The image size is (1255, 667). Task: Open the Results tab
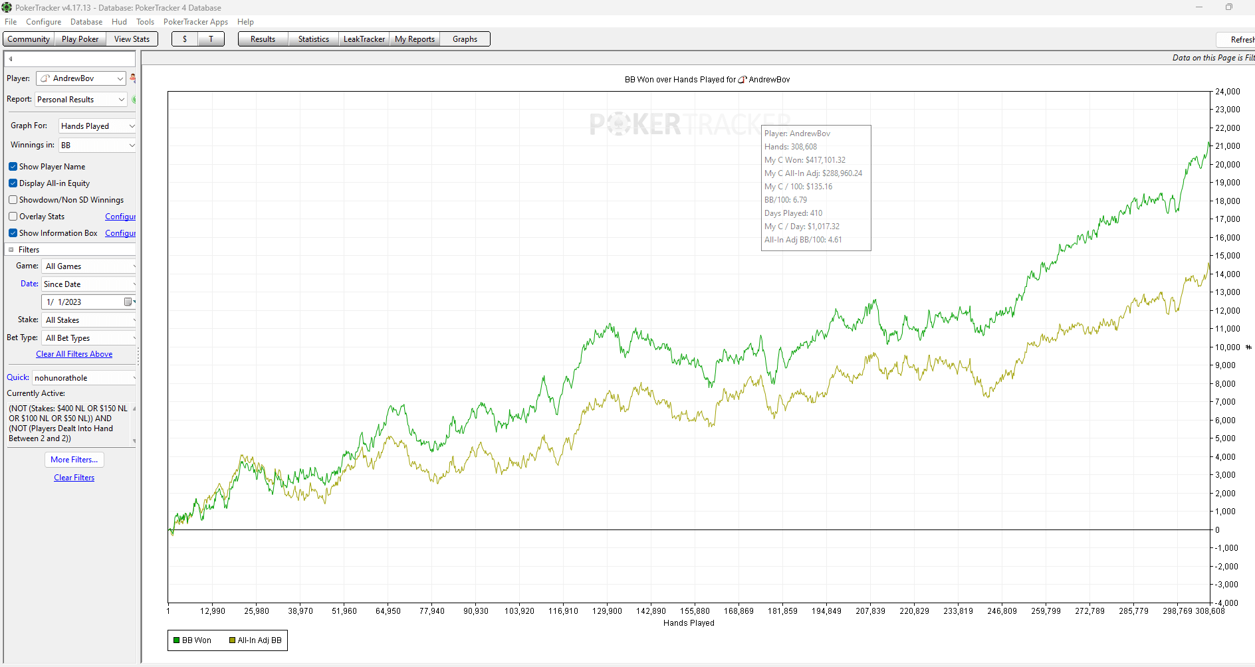coord(263,39)
